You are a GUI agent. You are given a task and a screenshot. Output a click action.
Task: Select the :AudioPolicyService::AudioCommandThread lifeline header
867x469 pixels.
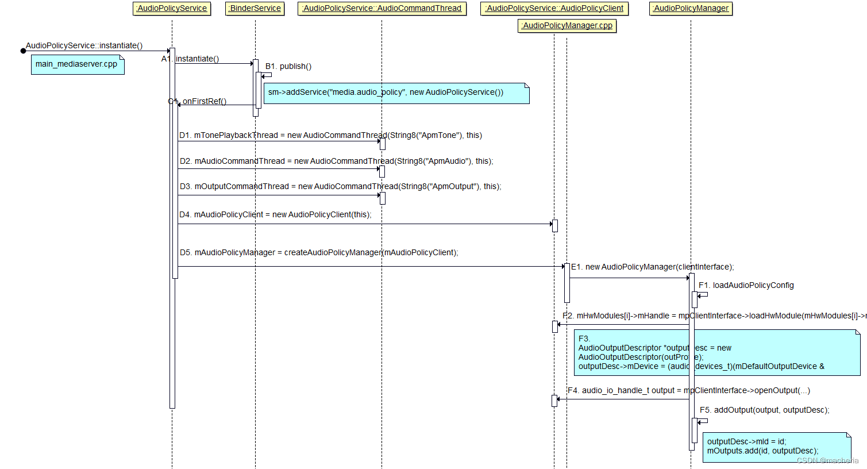(x=382, y=8)
